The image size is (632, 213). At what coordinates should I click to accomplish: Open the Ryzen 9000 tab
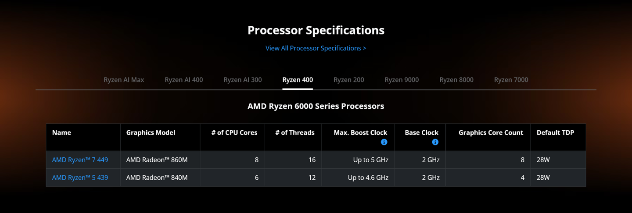[402, 80]
